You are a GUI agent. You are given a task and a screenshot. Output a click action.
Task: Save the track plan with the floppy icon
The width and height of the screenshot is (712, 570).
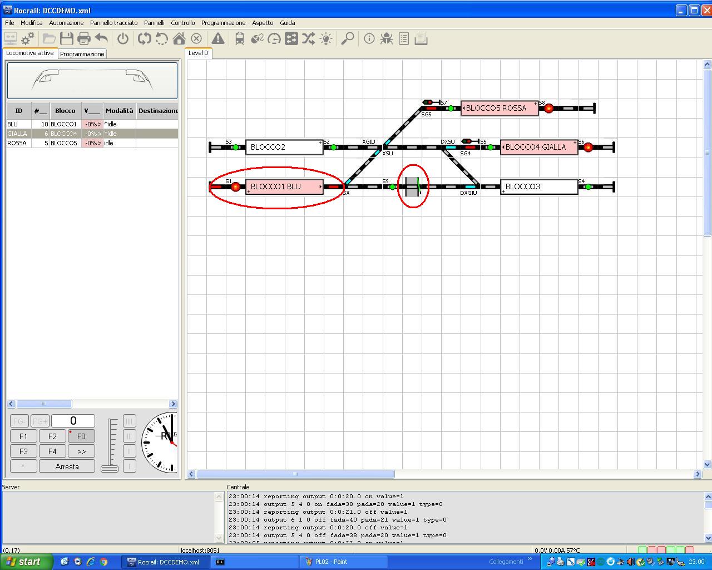(67, 38)
